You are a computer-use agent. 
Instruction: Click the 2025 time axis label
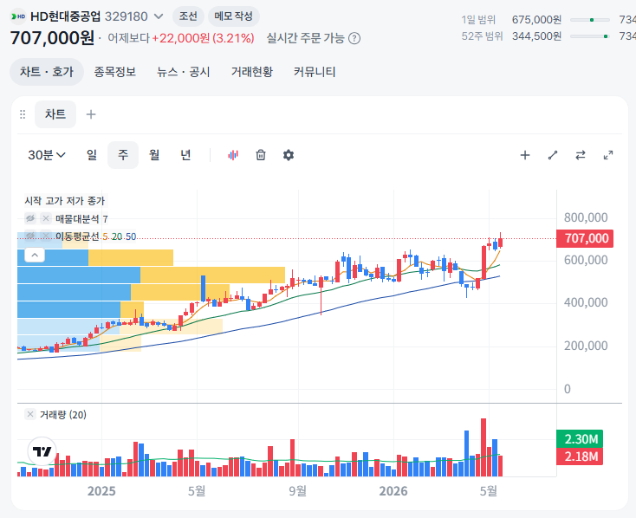(x=101, y=491)
